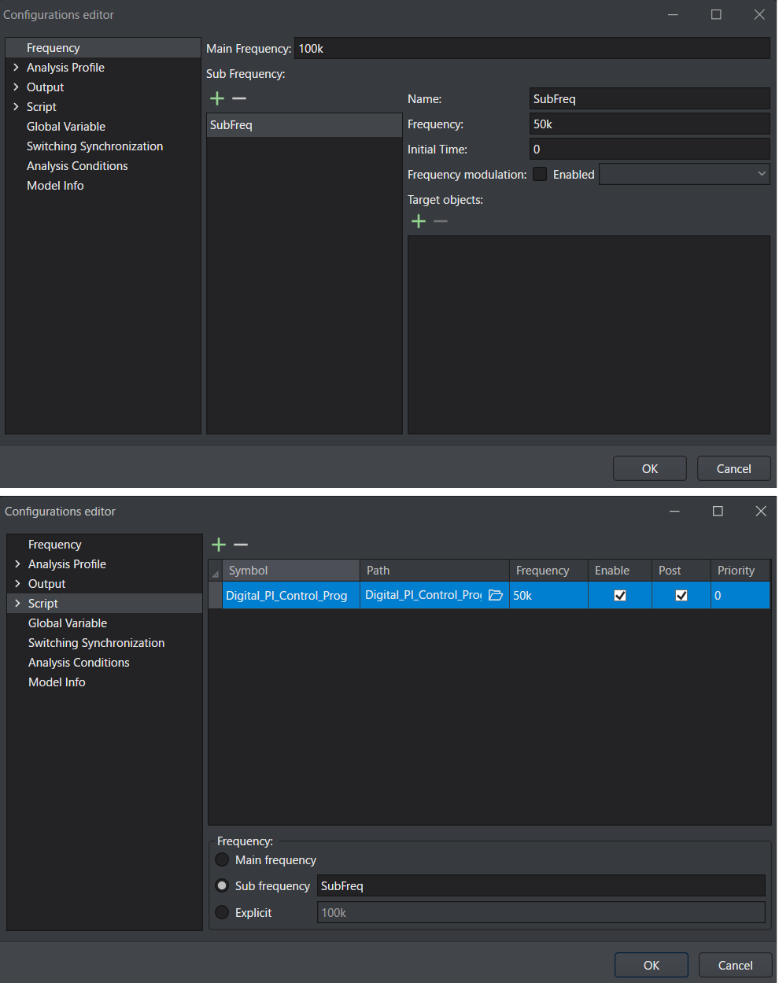Open Global Variable in lower window
779x983 pixels.
click(x=68, y=623)
